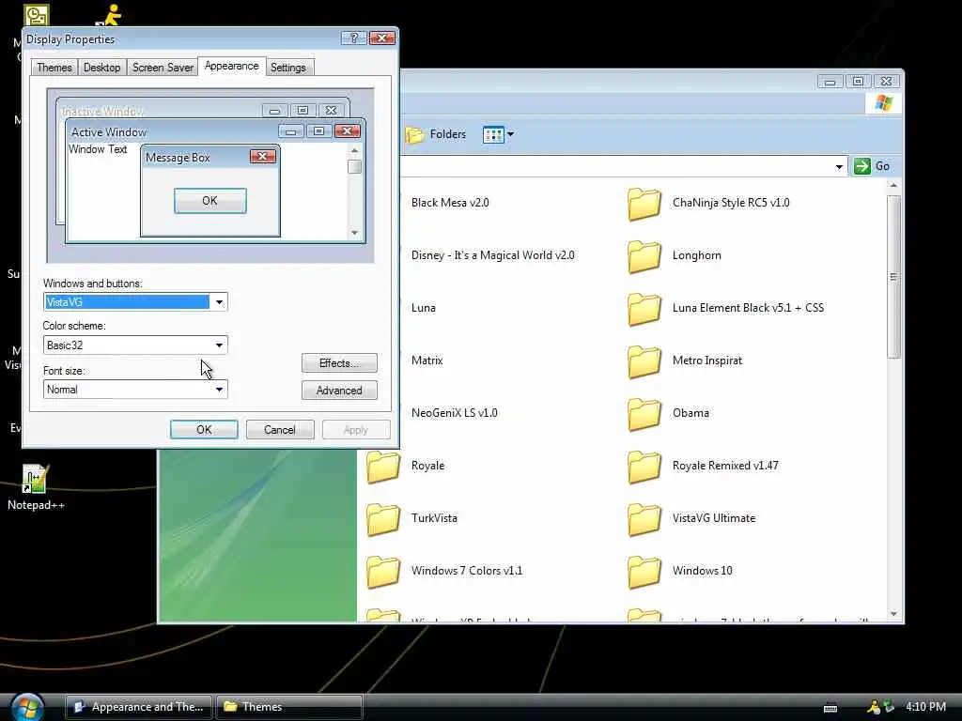Maximize the Themes Explorer window
This screenshot has height=721, width=962.
(858, 81)
